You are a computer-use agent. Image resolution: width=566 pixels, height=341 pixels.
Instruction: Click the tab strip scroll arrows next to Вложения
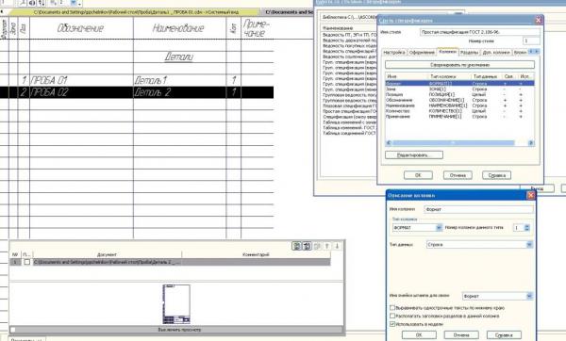point(534,52)
